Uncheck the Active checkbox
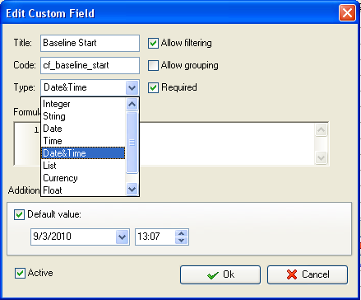361x300 pixels. (x=20, y=274)
